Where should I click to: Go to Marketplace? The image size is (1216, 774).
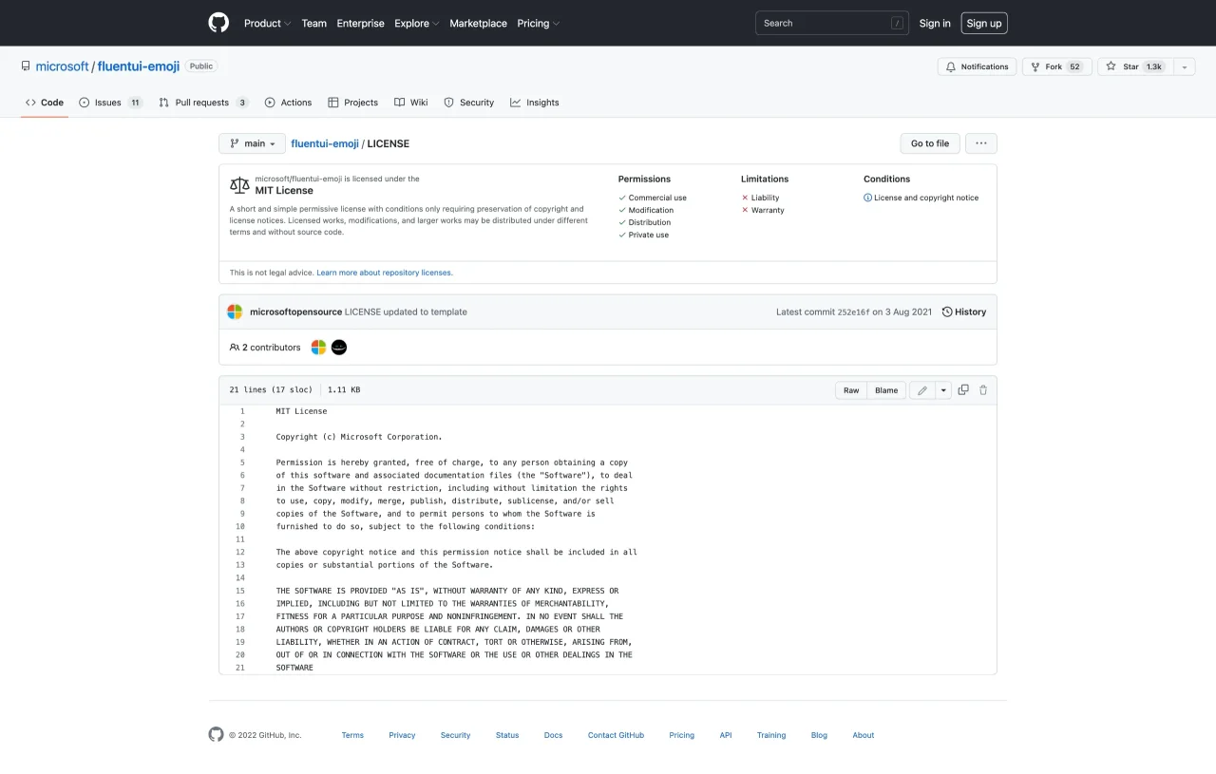click(x=478, y=23)
